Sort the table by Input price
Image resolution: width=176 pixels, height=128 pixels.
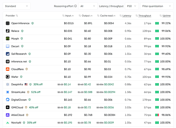[68, 16]
